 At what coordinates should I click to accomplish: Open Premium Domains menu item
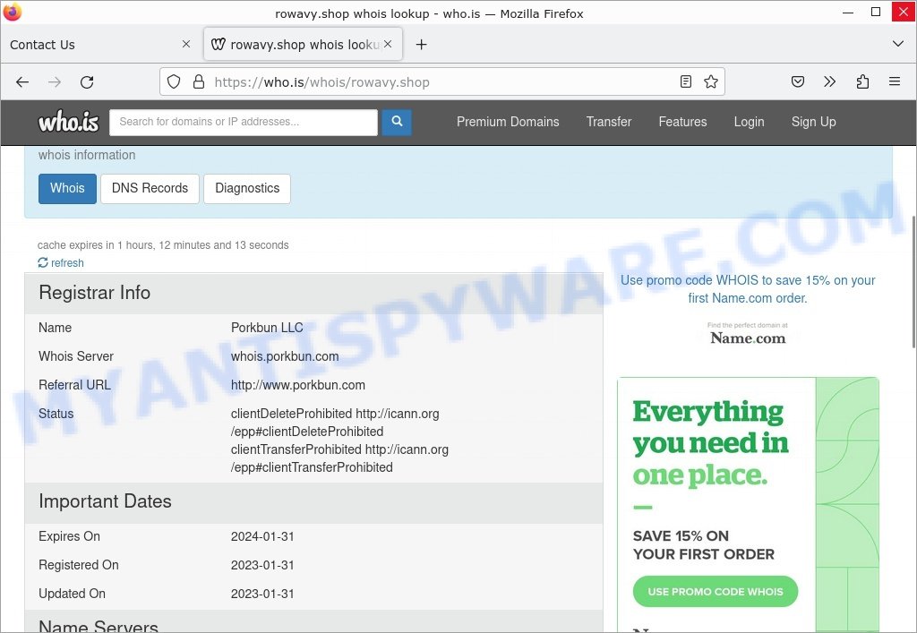(508, 122)
